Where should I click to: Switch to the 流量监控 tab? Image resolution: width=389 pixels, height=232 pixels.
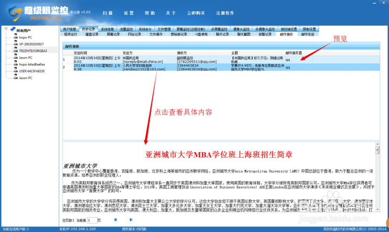pos(126,29)
